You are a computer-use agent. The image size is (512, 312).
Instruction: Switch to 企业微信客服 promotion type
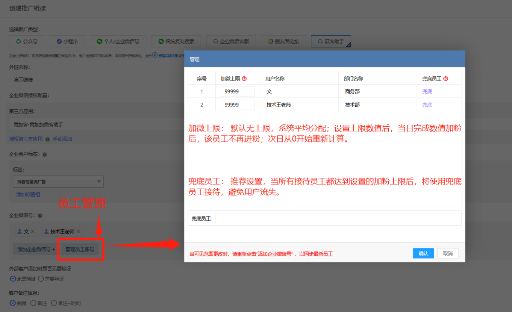tap(233, 41)
